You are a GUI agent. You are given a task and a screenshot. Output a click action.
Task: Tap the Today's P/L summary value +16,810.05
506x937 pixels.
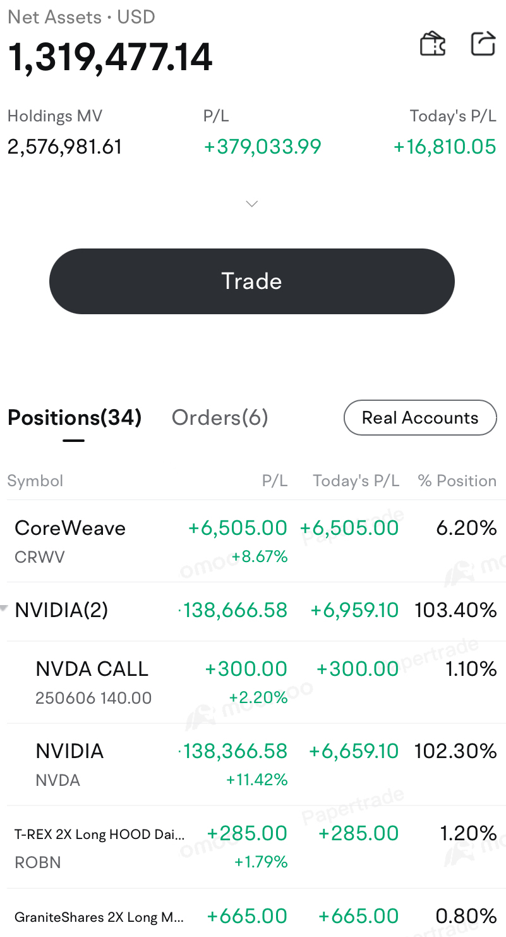point(445,147)
